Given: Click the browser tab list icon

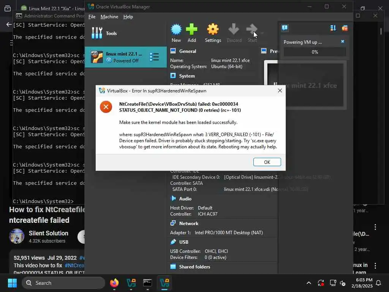Looking at the screenshot, I should (8, 8).
